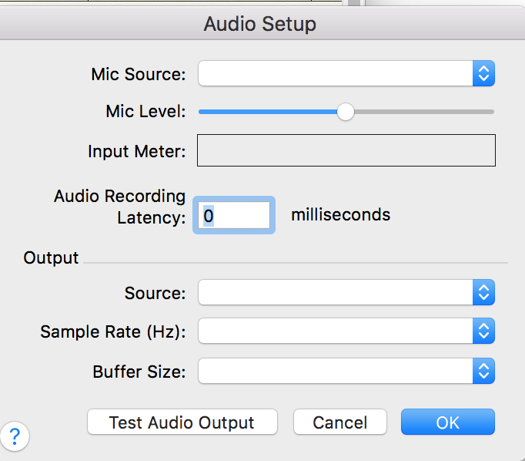Expand the Output Source dropdown arrows
Viewport: 525px width, 461px height.
tap(483, 293)
